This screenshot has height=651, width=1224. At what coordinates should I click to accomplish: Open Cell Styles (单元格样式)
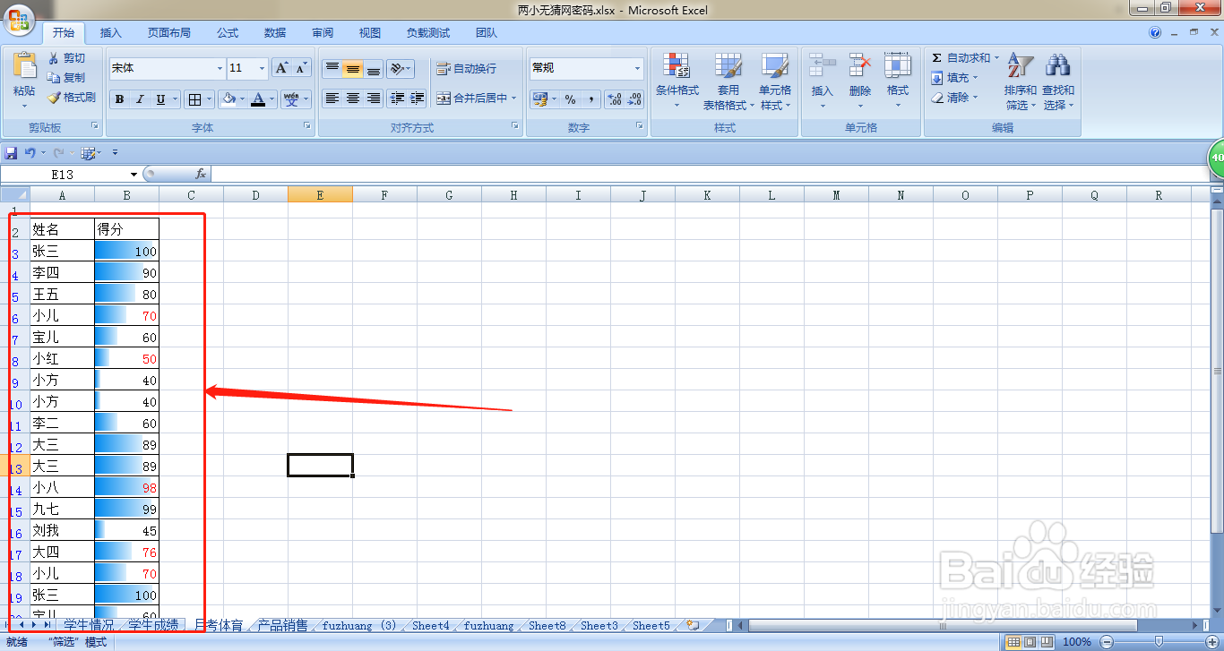click(x=774, y=81)
